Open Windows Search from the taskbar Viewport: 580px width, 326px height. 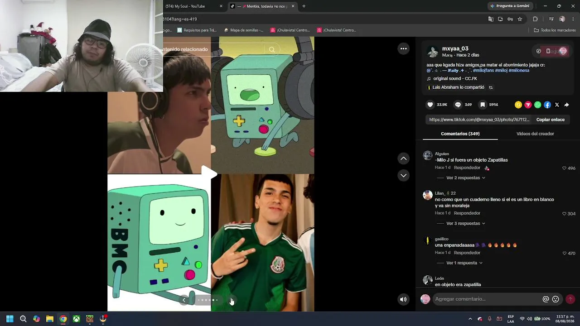(x=23, y=319)
